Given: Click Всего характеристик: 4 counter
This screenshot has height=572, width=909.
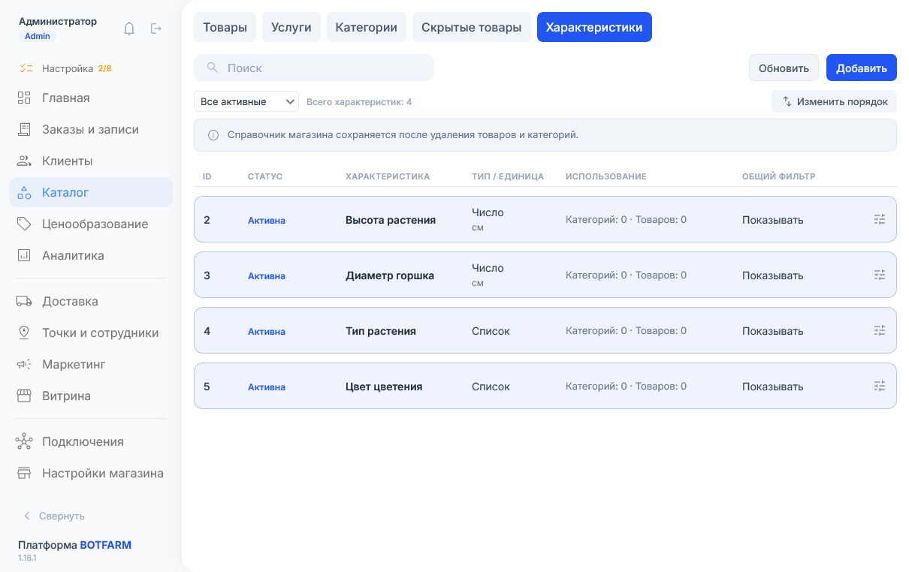Looking at the screenshot, I should pyautogui.click(x=359, y=101).
